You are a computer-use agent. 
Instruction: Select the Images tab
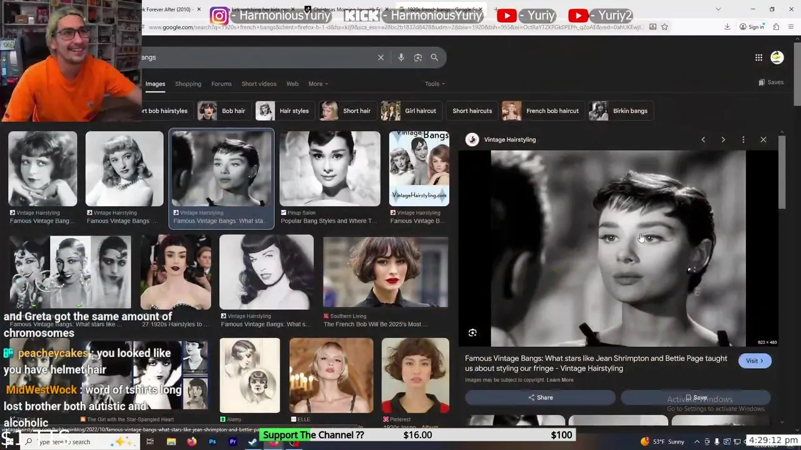pos(155,84)
